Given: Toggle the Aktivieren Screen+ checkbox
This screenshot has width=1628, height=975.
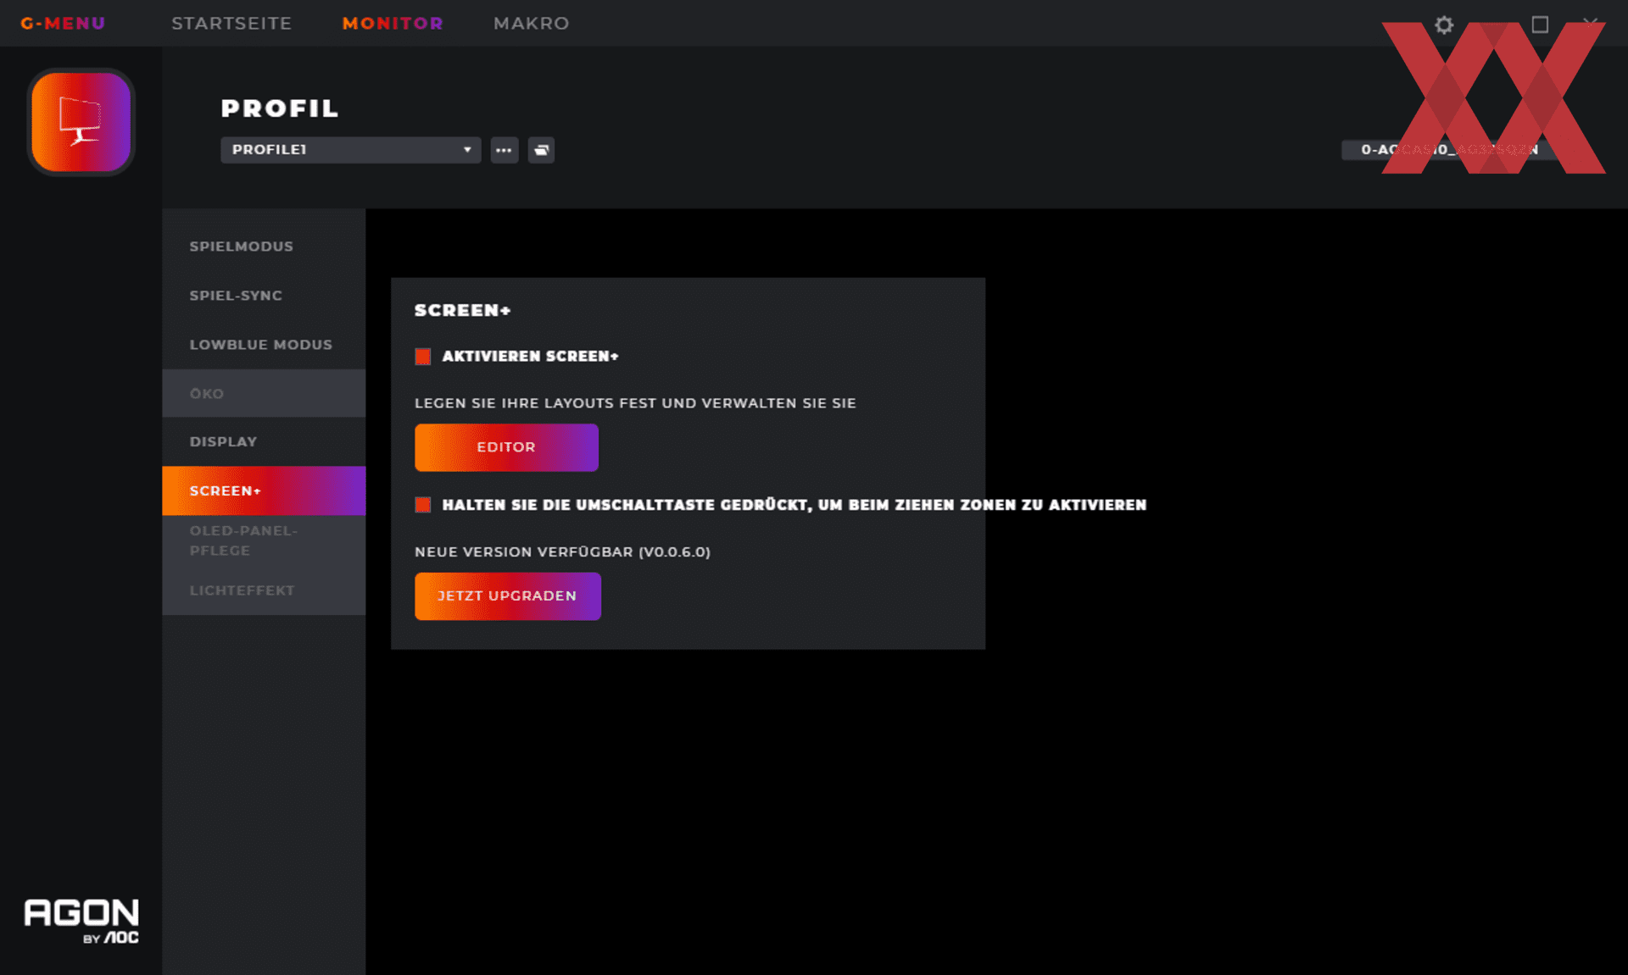Looking at the screenshot, I should 423,357.
